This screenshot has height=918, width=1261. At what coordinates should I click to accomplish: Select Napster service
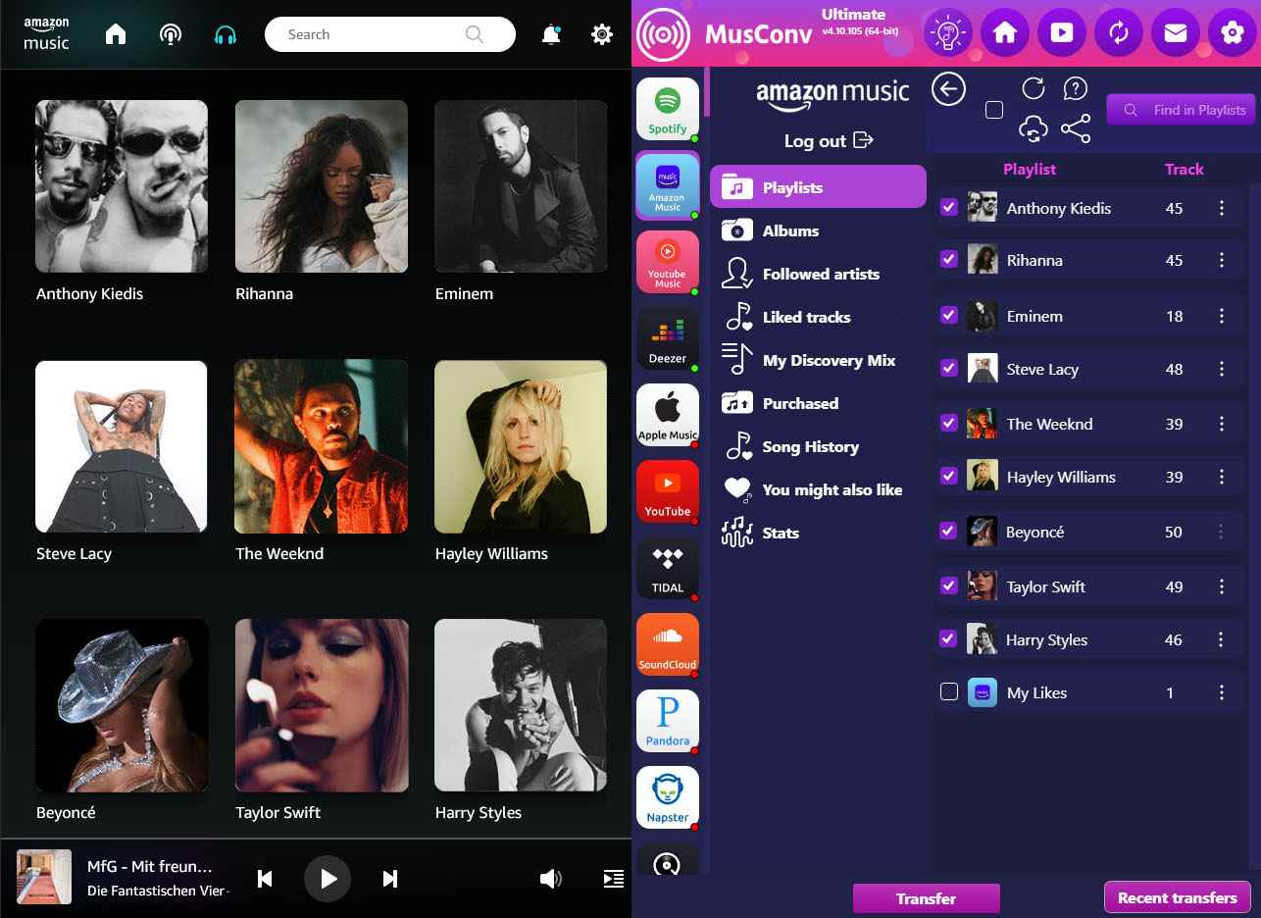point(668,797)
